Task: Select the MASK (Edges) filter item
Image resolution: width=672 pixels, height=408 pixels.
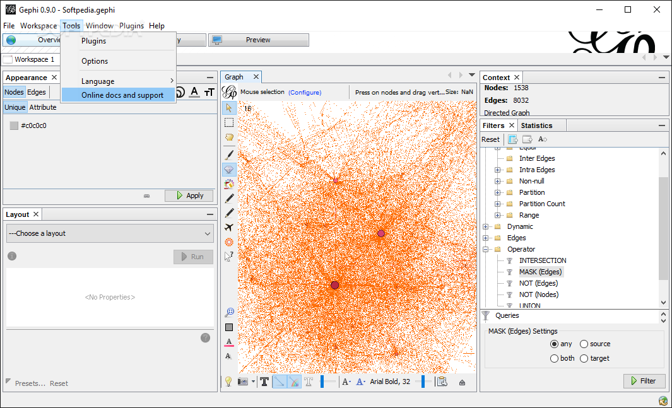Action: point(540,272)
